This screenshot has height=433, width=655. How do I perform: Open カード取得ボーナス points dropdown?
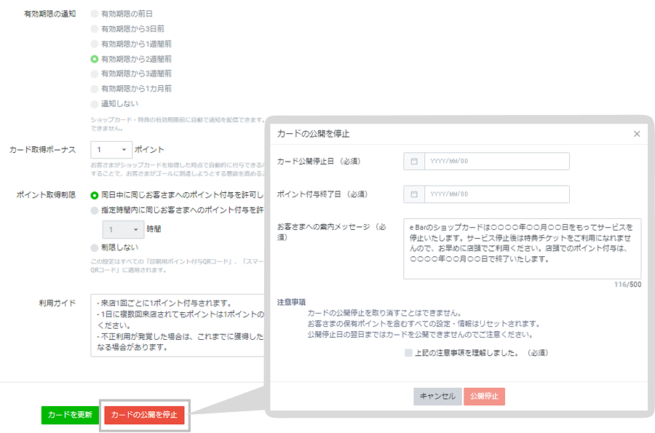pyautogui.click(x=111, y=150)
